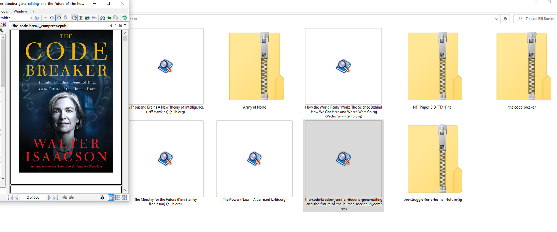
Task: Open the Tools menu
Action: (x=4, y=11)
